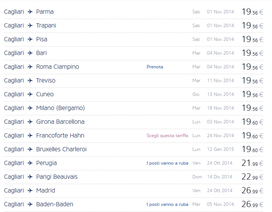Click Prenota for Roma Ciampino flight
The width and height of the screenshot is (272, 212).
pos(155,67)
